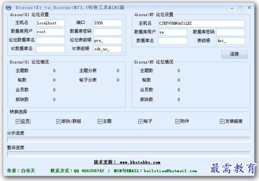
Task: Click the 帖子分表 label
Action: tap(88, 80)
